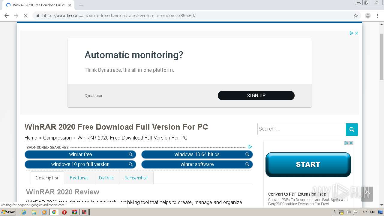
Task: Click the 'WinRAR 2020 Free Download Full Version For PC' heading
Action: (116, 127)
